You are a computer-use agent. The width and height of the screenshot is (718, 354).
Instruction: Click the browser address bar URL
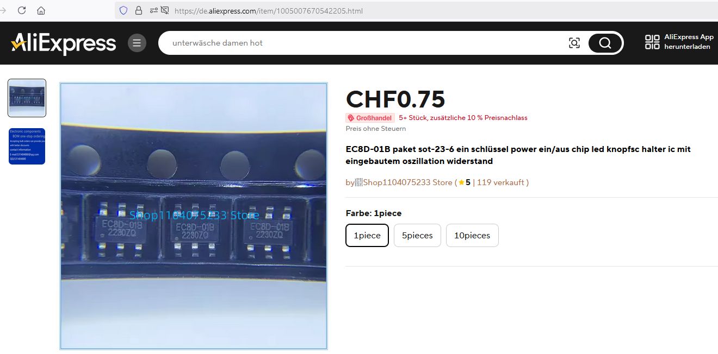coord(269,11)
